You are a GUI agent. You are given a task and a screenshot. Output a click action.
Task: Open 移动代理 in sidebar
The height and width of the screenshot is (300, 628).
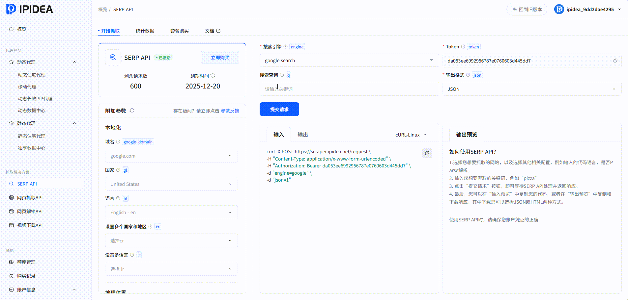click(x=27, y=87)
